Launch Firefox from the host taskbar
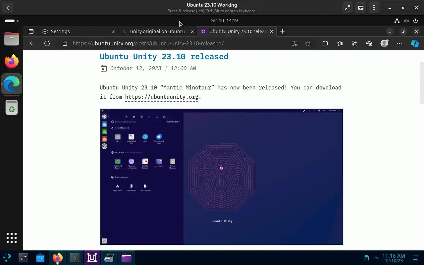The width and height of the screenshot is (424, 265). click(x=58, y=258)
